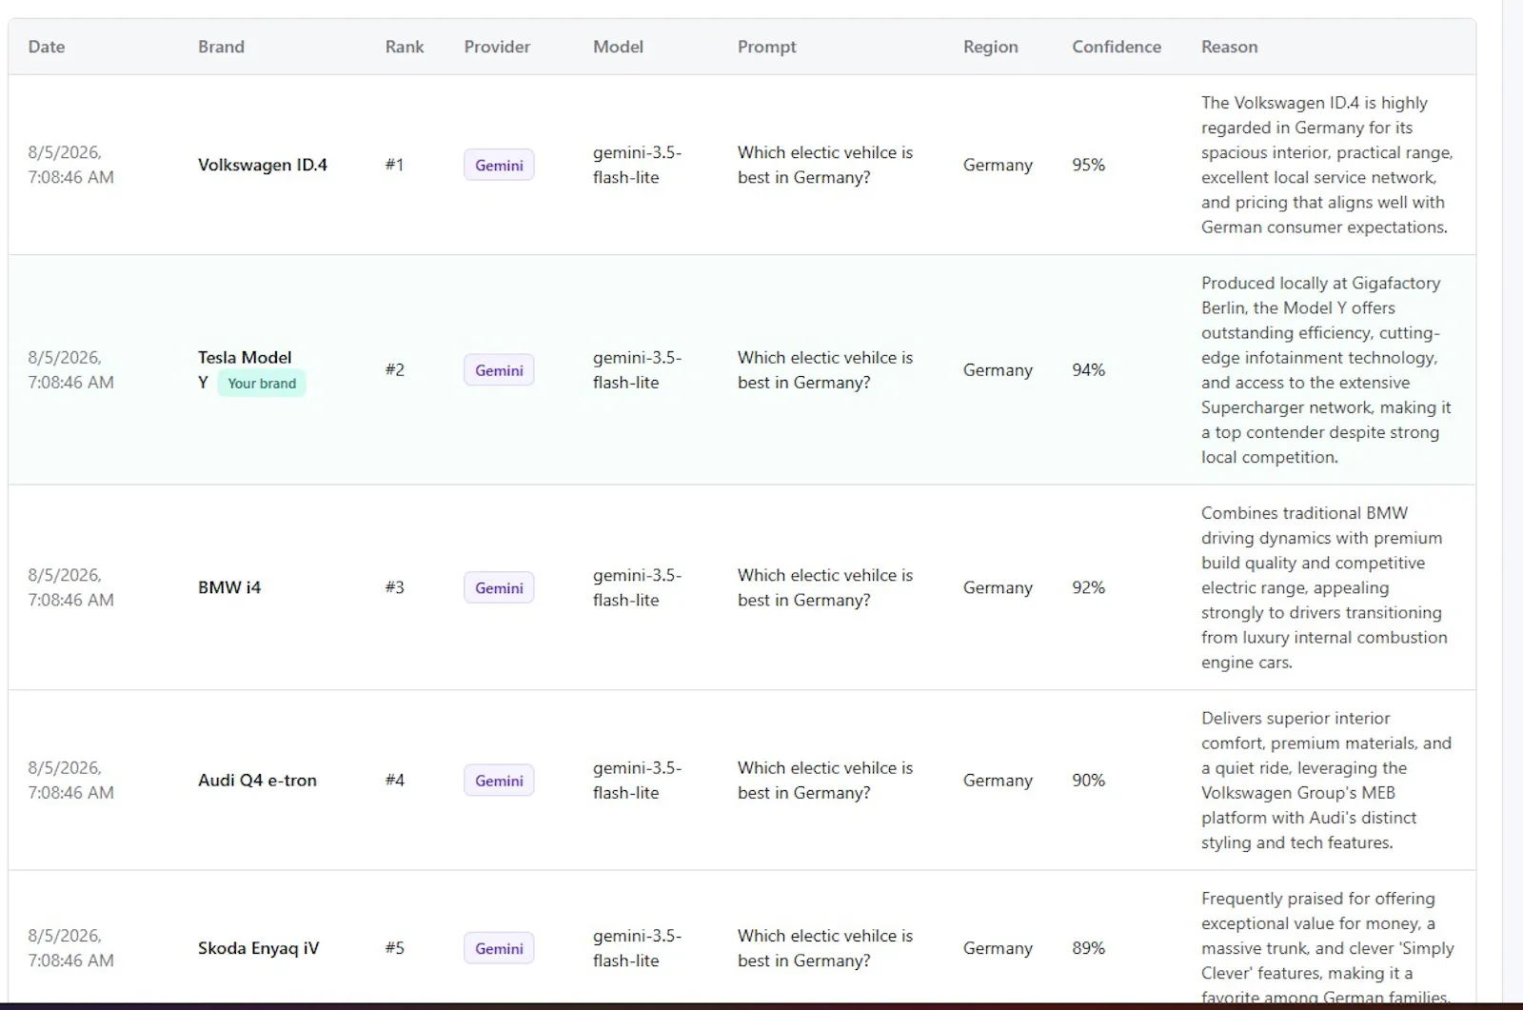Click Germany region in Skoda Enyaq iV row
Image resolution: width=1523 pixels, height=1010 pixels.
pyautogui.click(x=998, y=948)
